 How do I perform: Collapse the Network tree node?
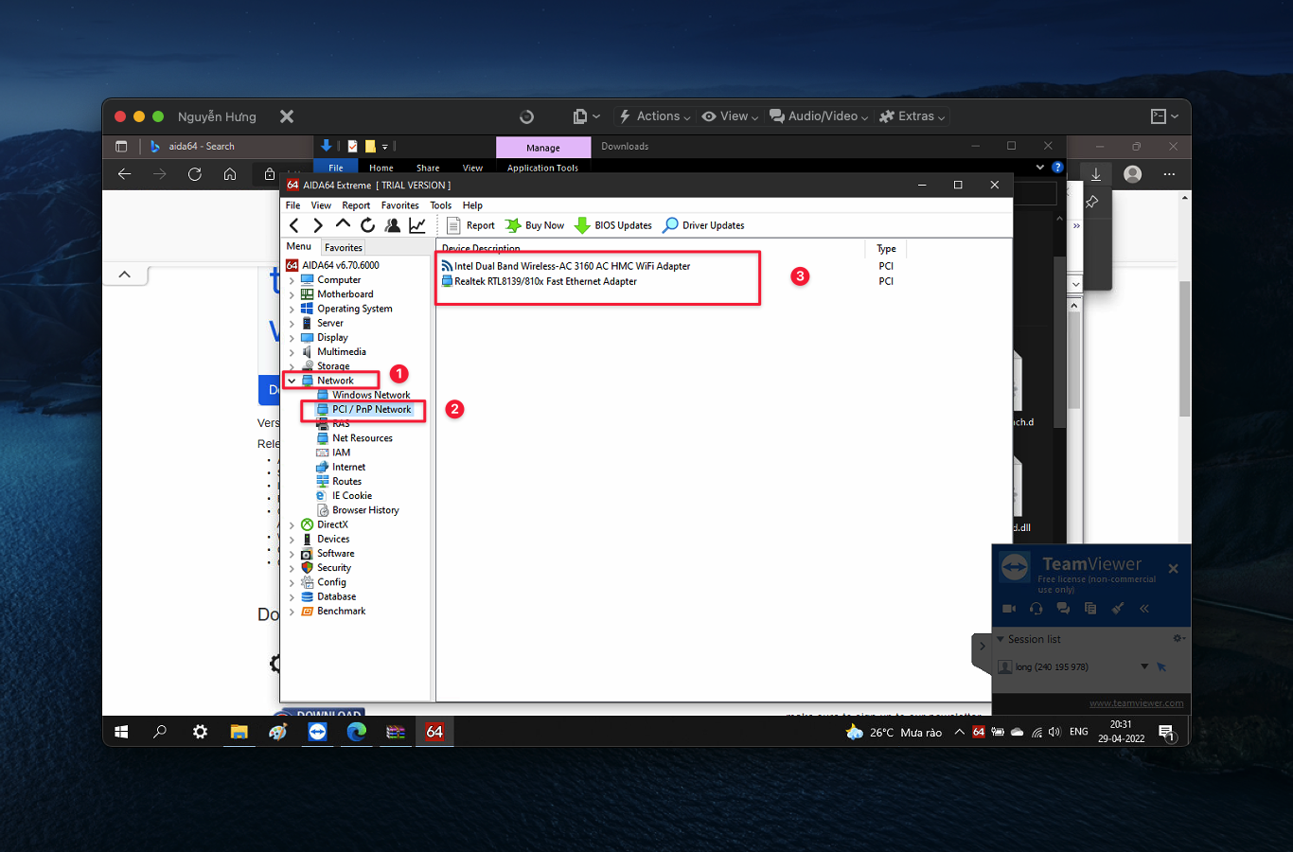292,381
